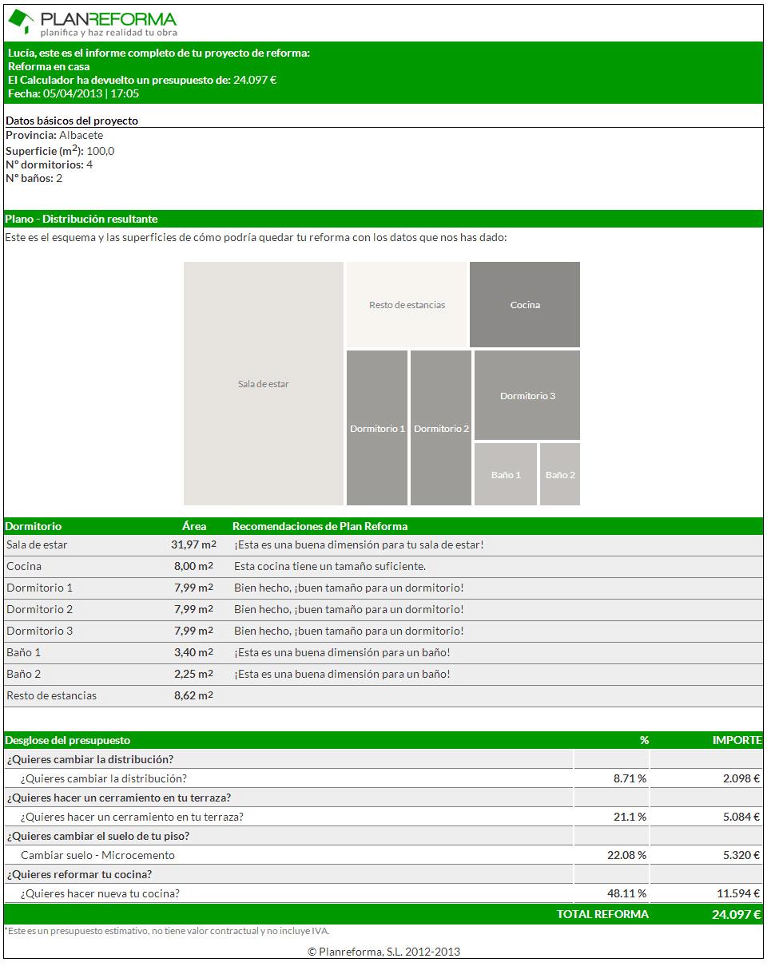Image resolution: width=767 pixels, height=966 pixels.
Task: Click the 'Plano - Distribución resultante' section heading
Action: click(x=81, y=219)
